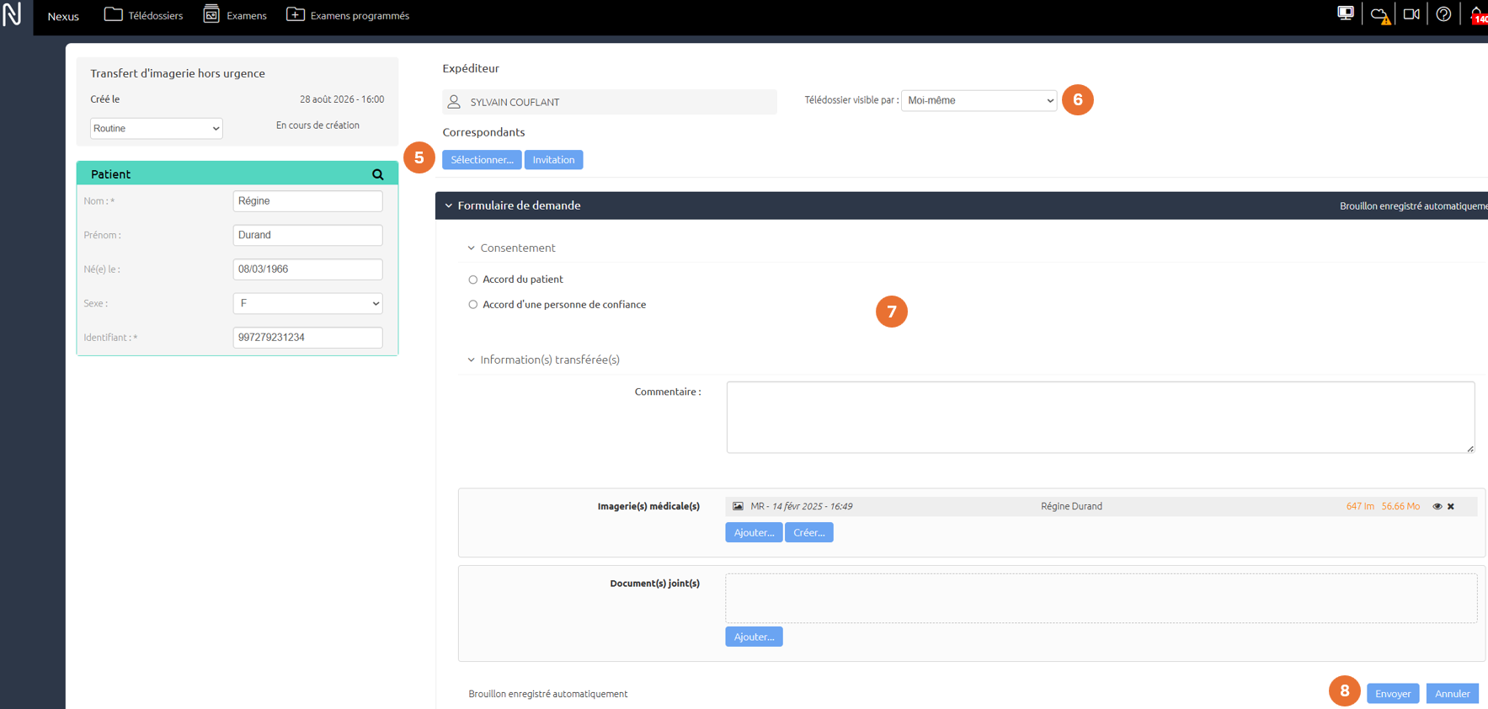Viewport: 1488px width, 709px height.
Task: Open the Télédossiers menu
Action: click(x=143, y=15)
